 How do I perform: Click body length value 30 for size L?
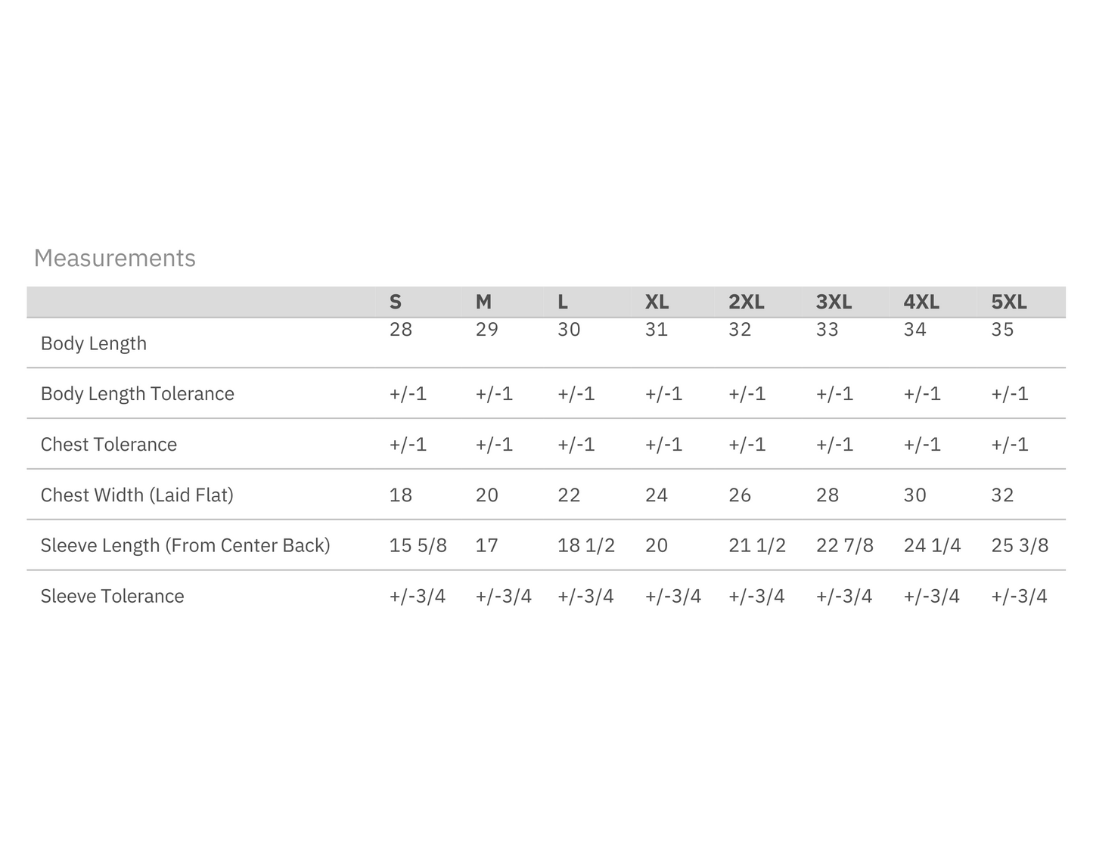[x=569, y=330]
